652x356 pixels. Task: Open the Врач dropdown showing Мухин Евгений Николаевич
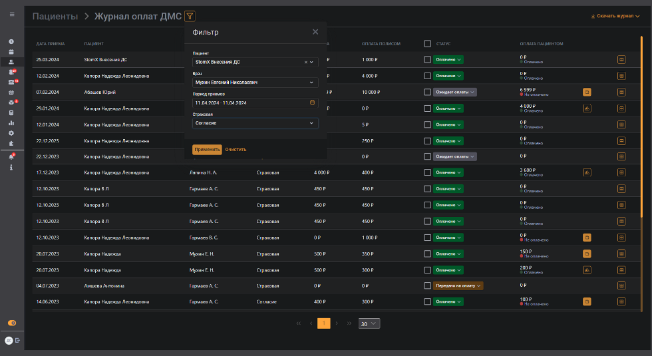click(x=255, y=83)
